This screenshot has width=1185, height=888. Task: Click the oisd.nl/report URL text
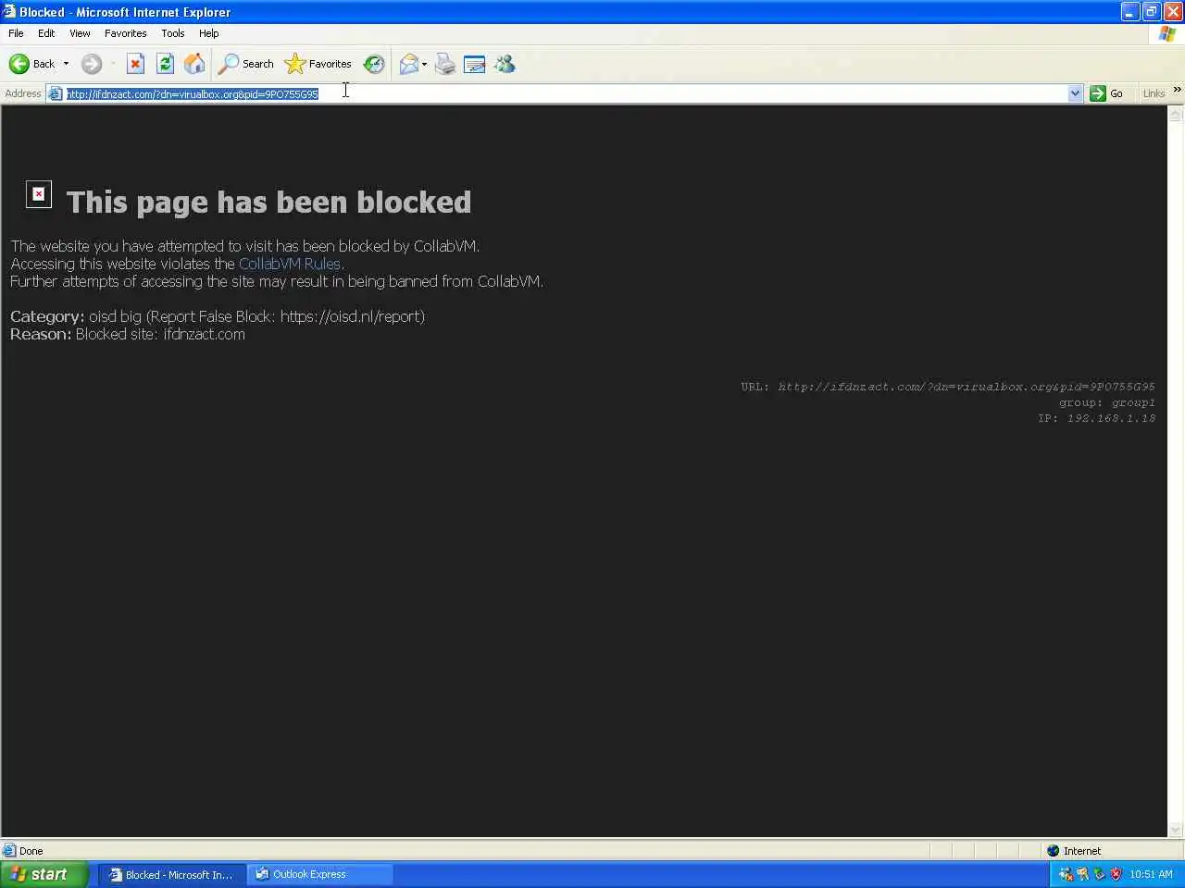coord(351,316)
